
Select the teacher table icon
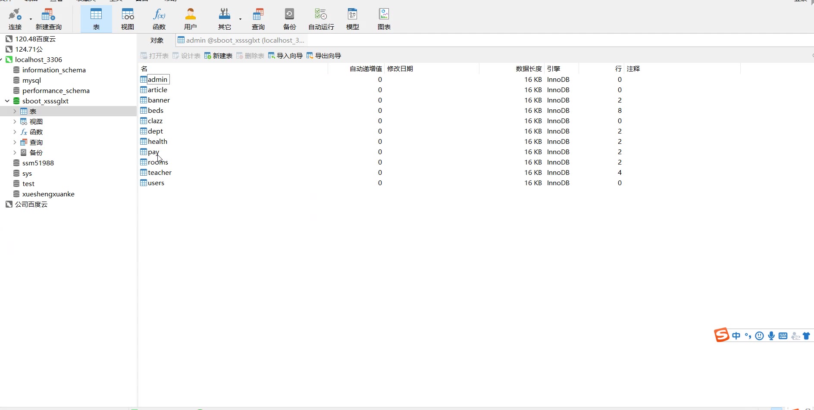click(x=144, y=172)
